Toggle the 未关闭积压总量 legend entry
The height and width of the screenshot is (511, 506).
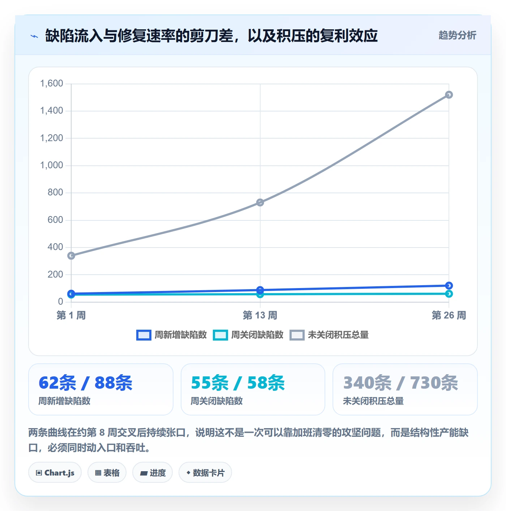(329, 335)
